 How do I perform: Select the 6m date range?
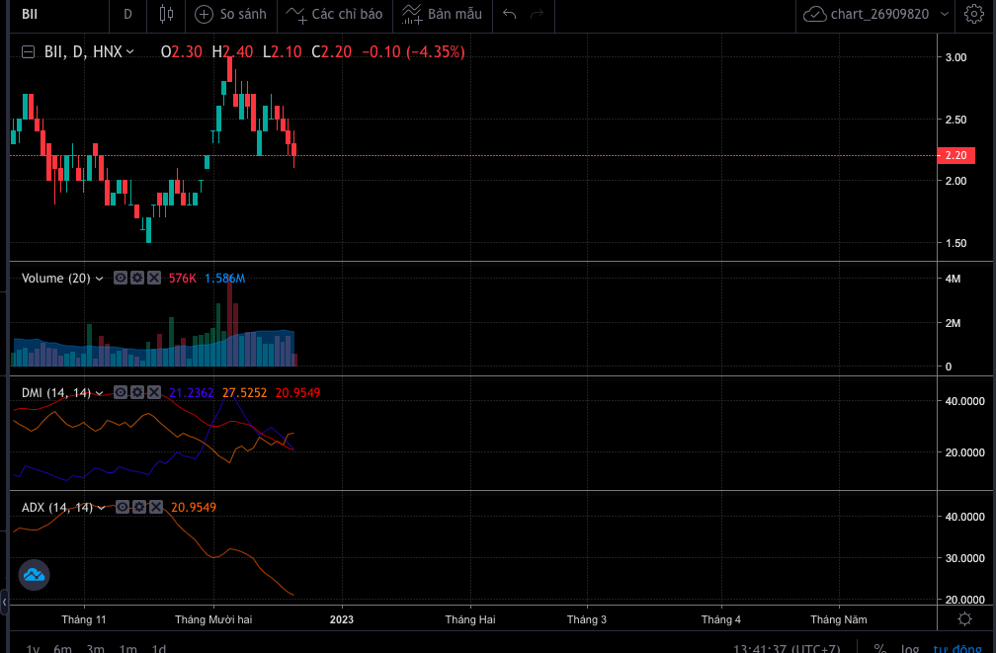pos(63,648)
